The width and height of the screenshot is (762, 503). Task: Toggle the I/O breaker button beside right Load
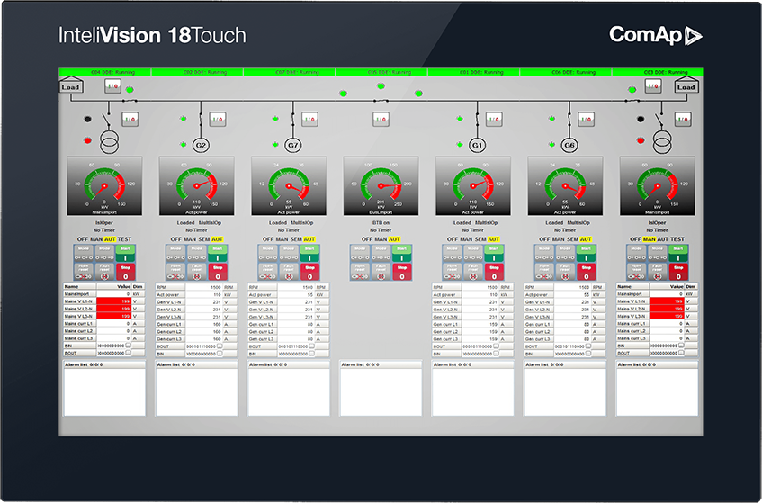click(x=653, y=86)
